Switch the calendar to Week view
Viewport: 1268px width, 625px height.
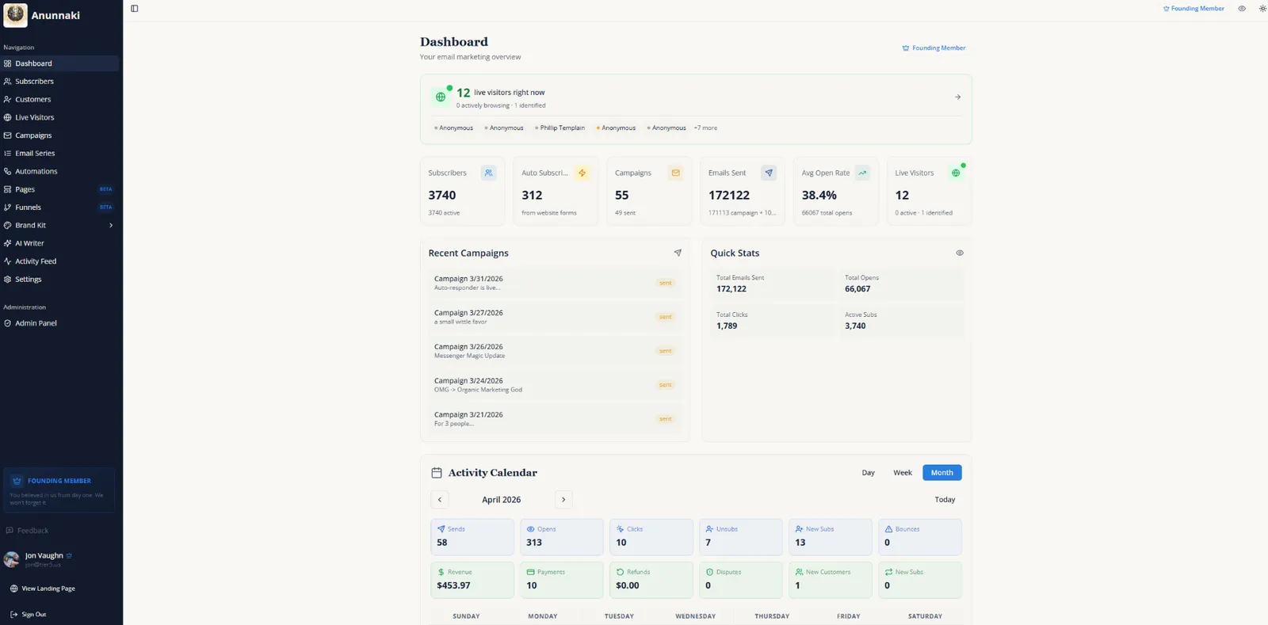click(903, 473)
